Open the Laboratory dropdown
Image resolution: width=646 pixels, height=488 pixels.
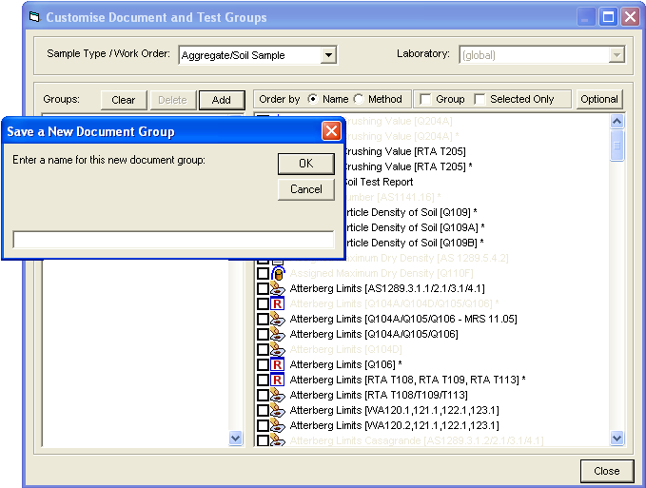coord(617,55)
